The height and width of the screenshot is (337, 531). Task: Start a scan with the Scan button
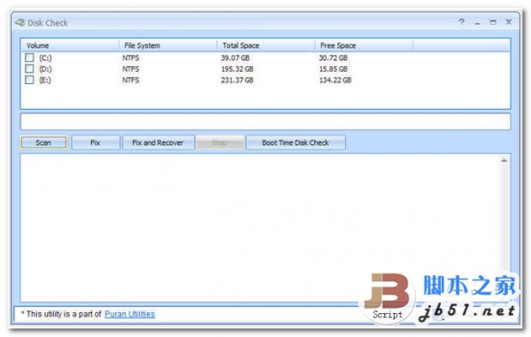click(x=43, y=142)
